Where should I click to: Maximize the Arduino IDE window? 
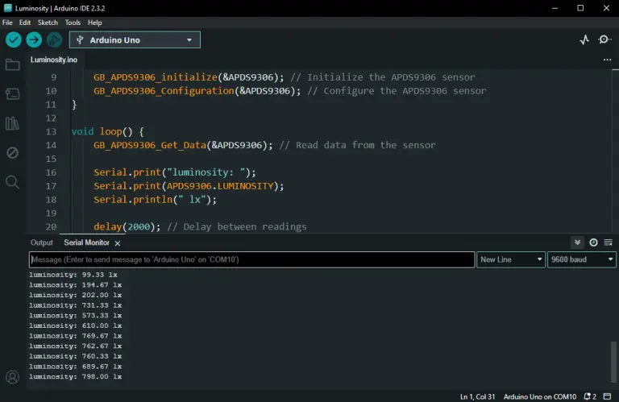pos(580,8)
